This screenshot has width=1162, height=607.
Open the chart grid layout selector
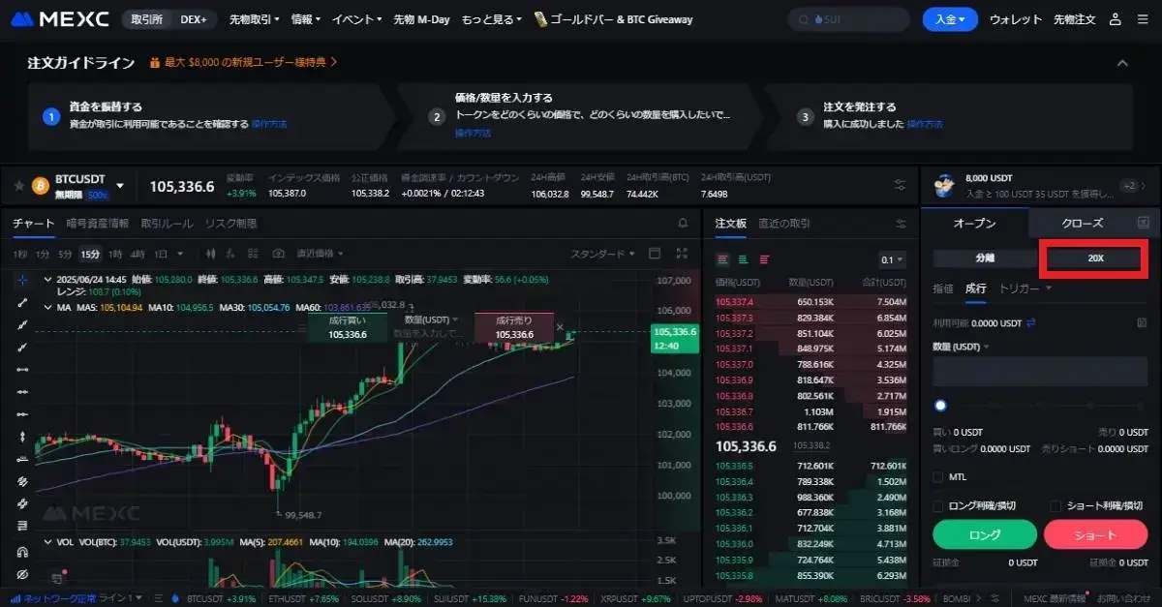tap(655, 254)
